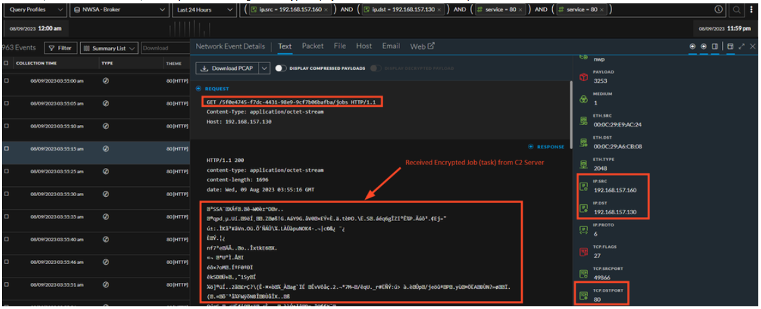The image size is (761, 309).
Task: Open the Email tab
Action: [x=391, y=46]
